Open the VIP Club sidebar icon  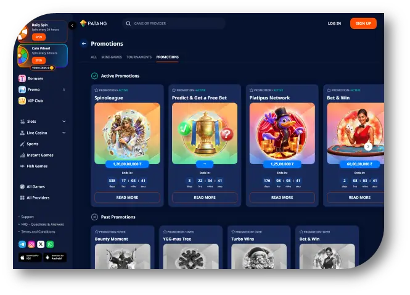(x=22, y=101)
